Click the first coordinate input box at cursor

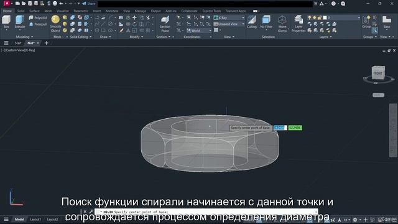point(280,128)
